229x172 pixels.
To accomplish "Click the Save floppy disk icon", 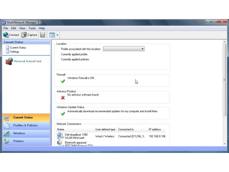I will pos(42,35).
